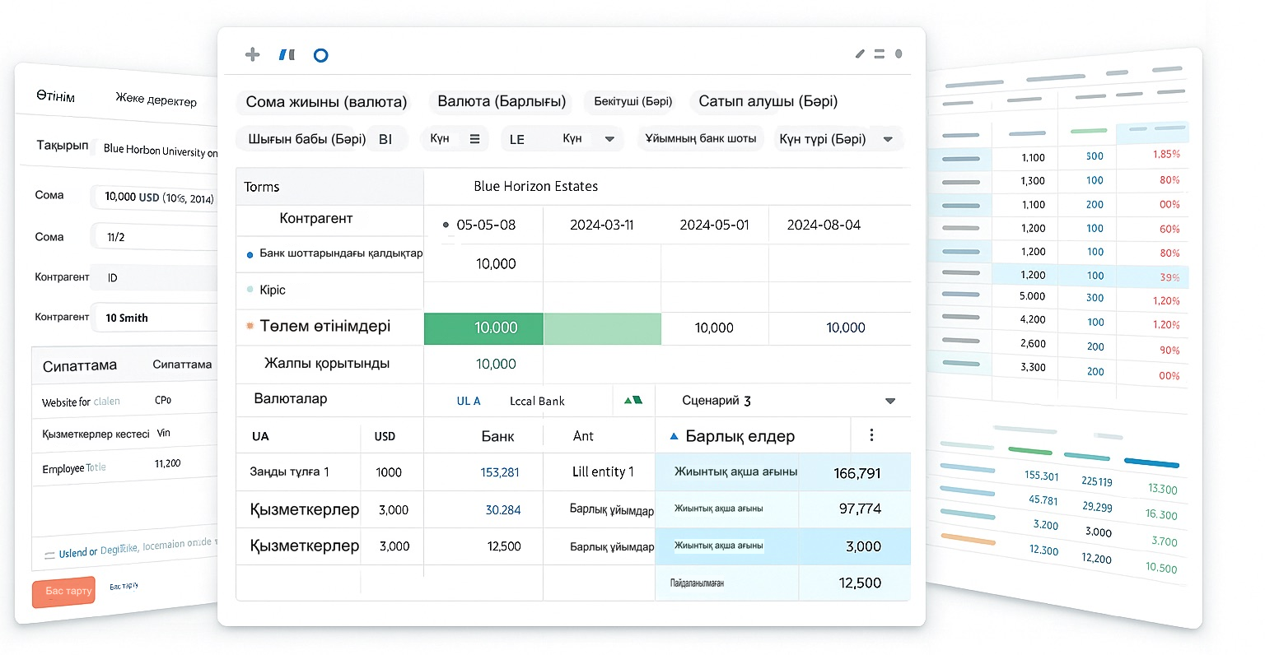Click the blue triangle before Барлық елдер
The width and height of the screenshot is (1265, 655).
(x=675, y=436)
